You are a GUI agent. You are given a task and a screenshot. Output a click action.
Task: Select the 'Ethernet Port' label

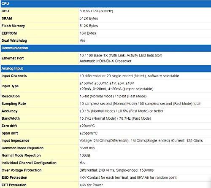13,58
